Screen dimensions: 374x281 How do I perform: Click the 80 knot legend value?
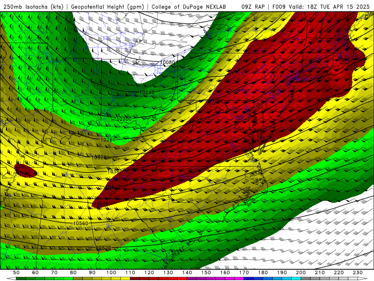[73, 273]
